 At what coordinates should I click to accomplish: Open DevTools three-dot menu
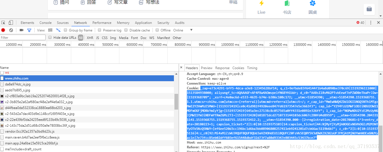pyautogui.click(x=371, y=22)
